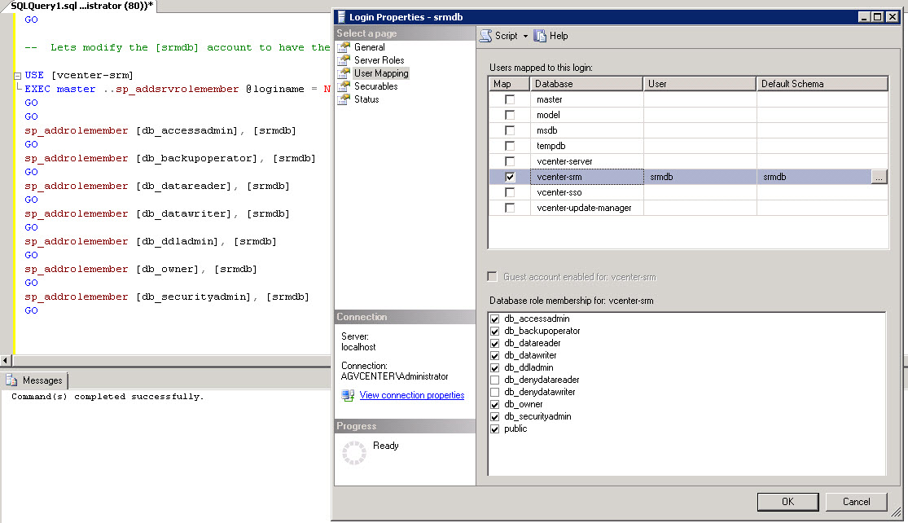The width and height of the screenshot is (908, 523).
Task: Select the Messages tab
Action: point(36,380)
